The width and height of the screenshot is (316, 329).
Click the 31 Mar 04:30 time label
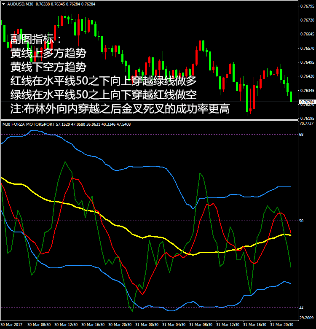click(x=174, y=325)
